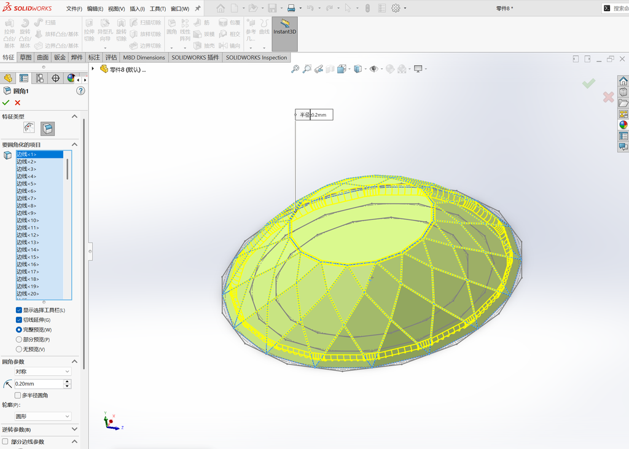629x449 pixels.
Task: Click the 半径 0.2mm callout in viewport
Action: [x=314, y=115]
